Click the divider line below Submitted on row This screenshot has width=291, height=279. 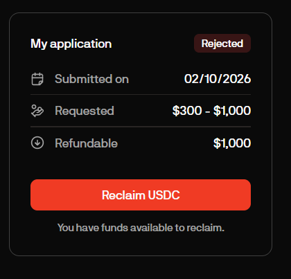141,95
